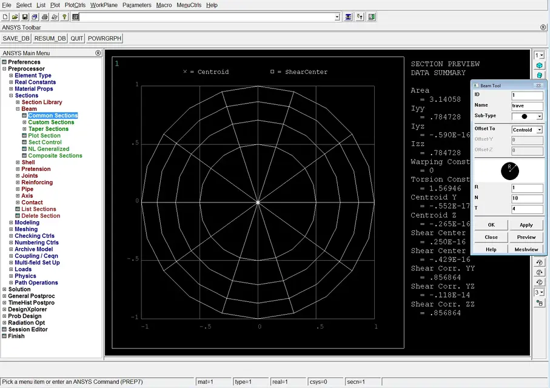This screenshot has height=388, width=550.
Task: Click the Reset Picking icon
Action: click(360, 17)
